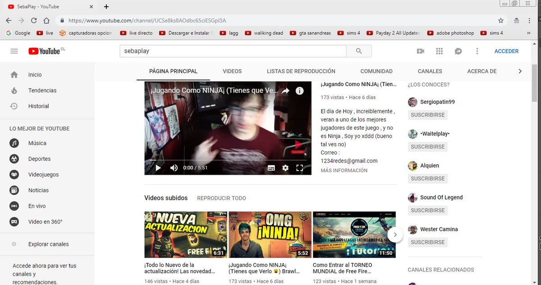
Task: Click the video progress bar
Action: pos(228,160)
